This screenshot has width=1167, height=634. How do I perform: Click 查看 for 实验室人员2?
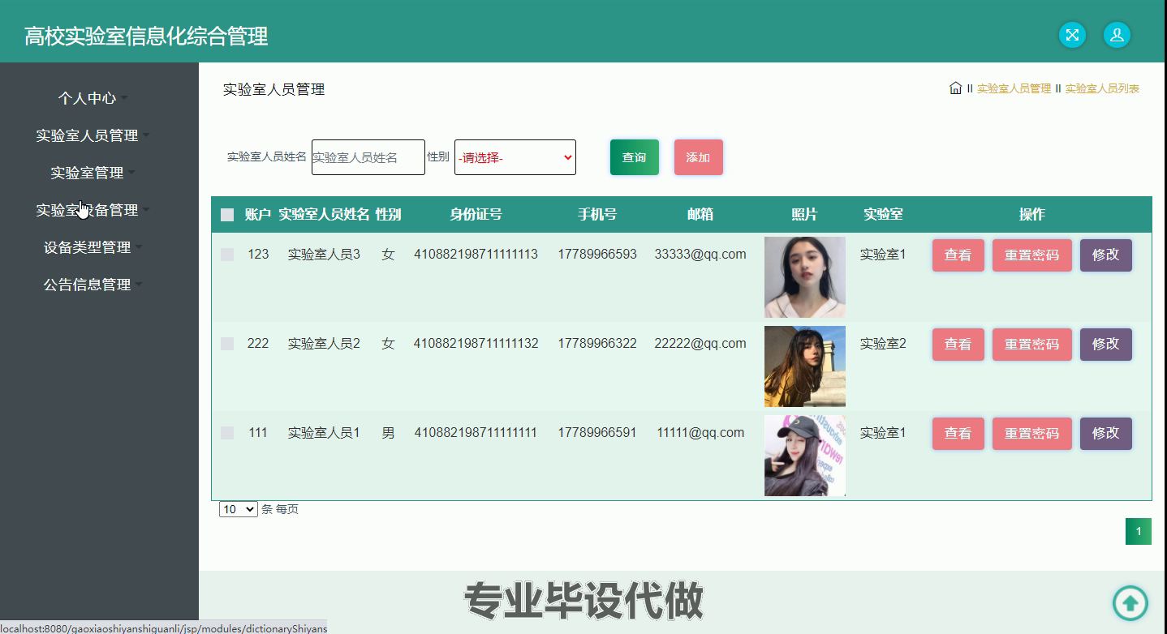click(958, 344)
